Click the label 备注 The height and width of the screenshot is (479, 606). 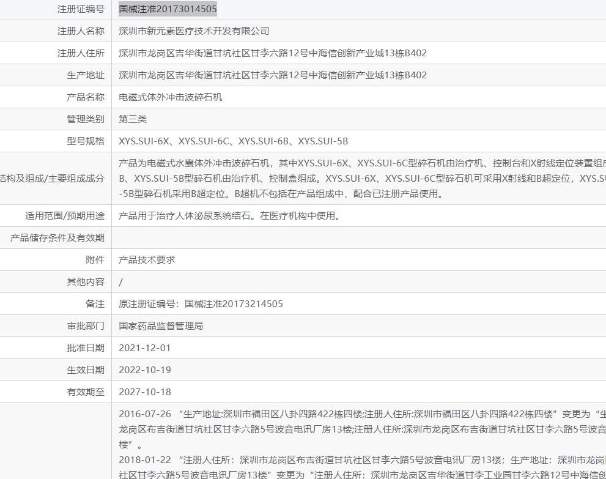point(95,304)
